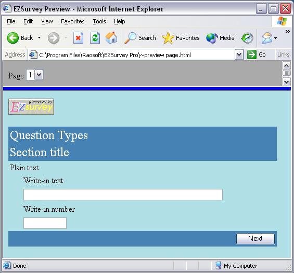Expand the Address bar dropdown arrow
This screenshot has height=273, width=294.
pos(239,54)
